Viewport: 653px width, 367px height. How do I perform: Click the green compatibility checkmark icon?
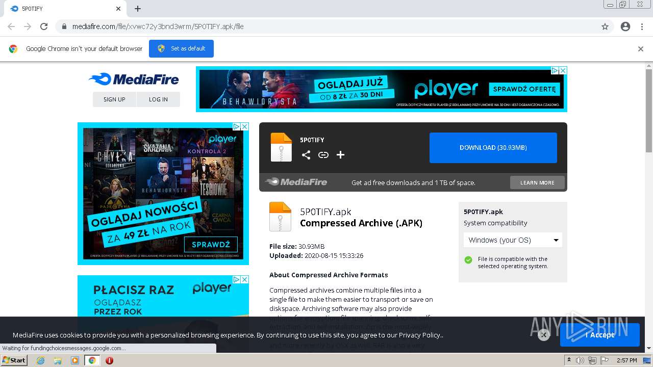coord(468,260)
